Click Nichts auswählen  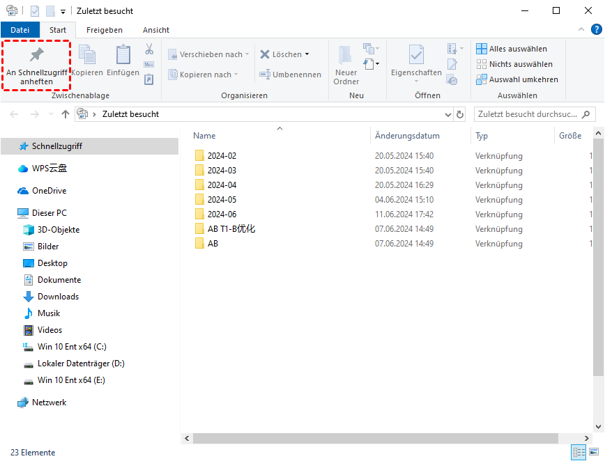pyautogui.click(x=514, y=64)
